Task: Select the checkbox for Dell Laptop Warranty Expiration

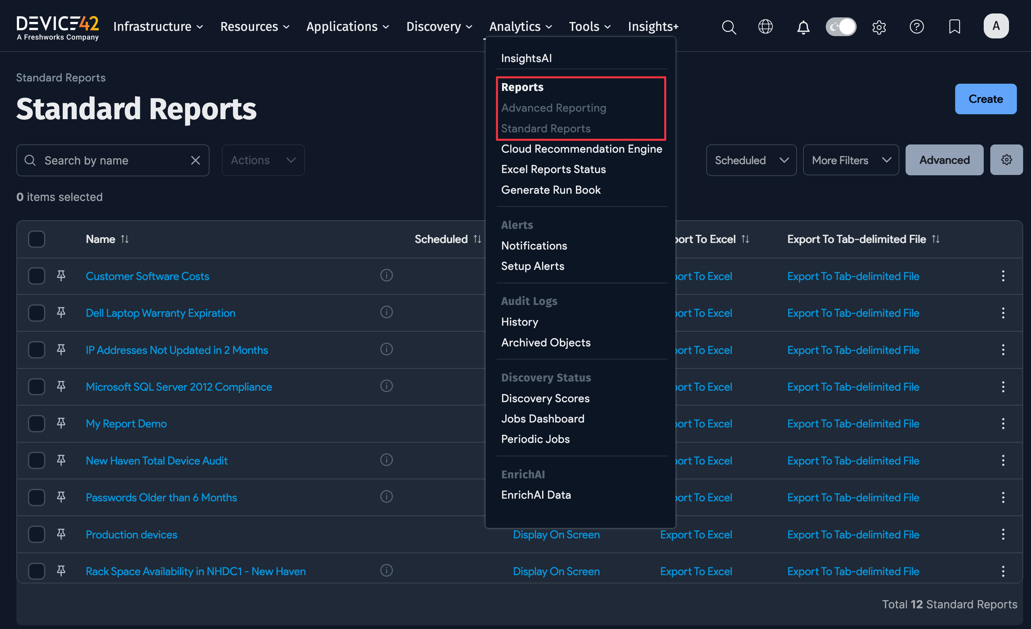Action: (x=36, y=313)
